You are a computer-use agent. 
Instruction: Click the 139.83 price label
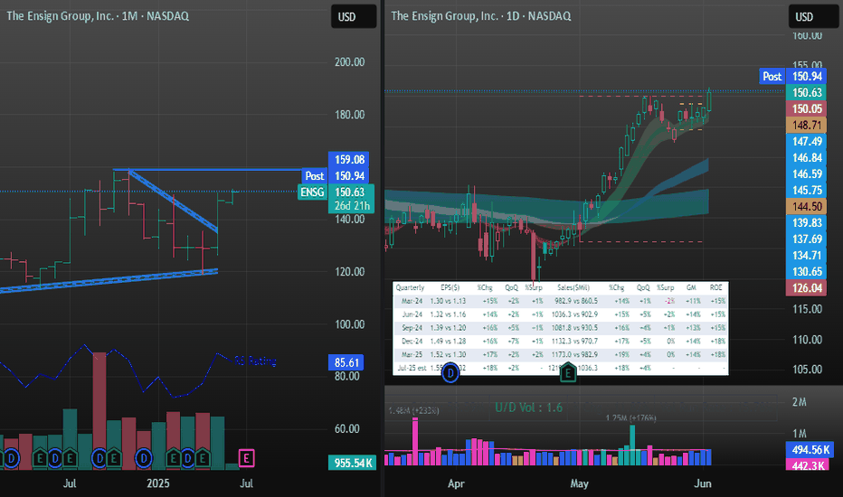[x=807, y=223]
